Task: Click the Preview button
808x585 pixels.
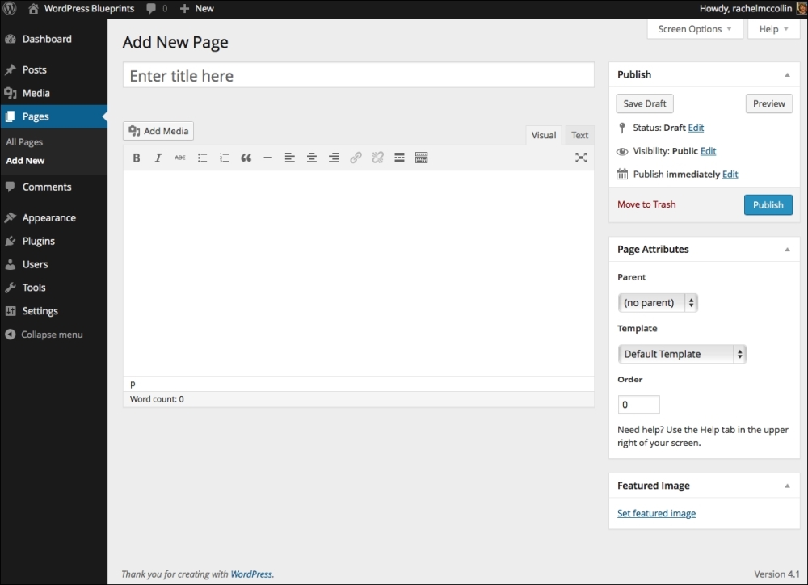Action: tap(769, 103)
